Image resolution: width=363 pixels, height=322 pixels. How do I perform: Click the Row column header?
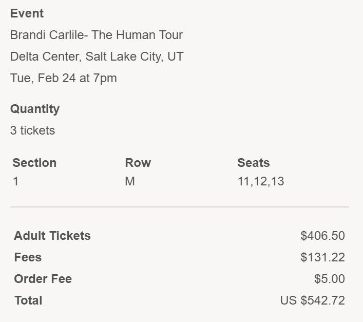coord(138,163)
